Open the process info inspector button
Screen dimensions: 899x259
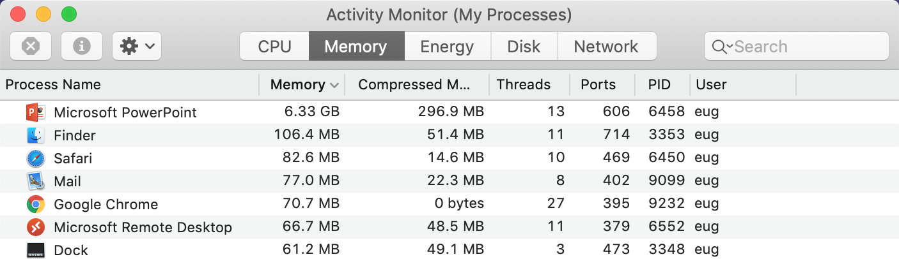(x=82, y=46)
